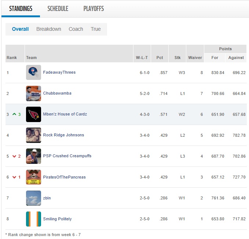Click PiratesOfThePancreas team logo
Screen dimensions: 249x239
tap(33, 177)
